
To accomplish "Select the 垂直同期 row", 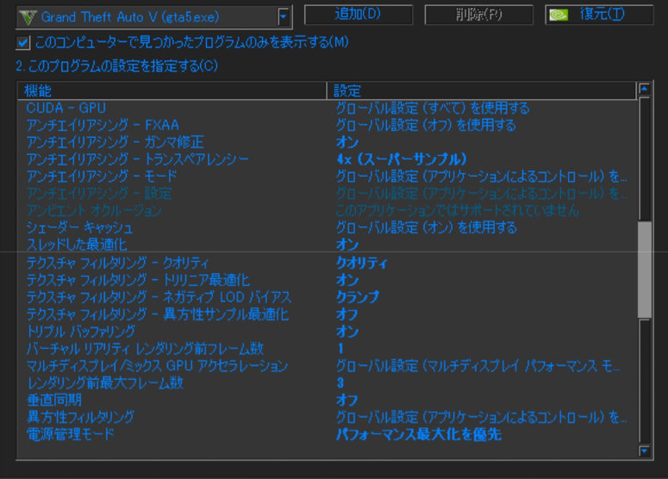I will click(327, 400).
